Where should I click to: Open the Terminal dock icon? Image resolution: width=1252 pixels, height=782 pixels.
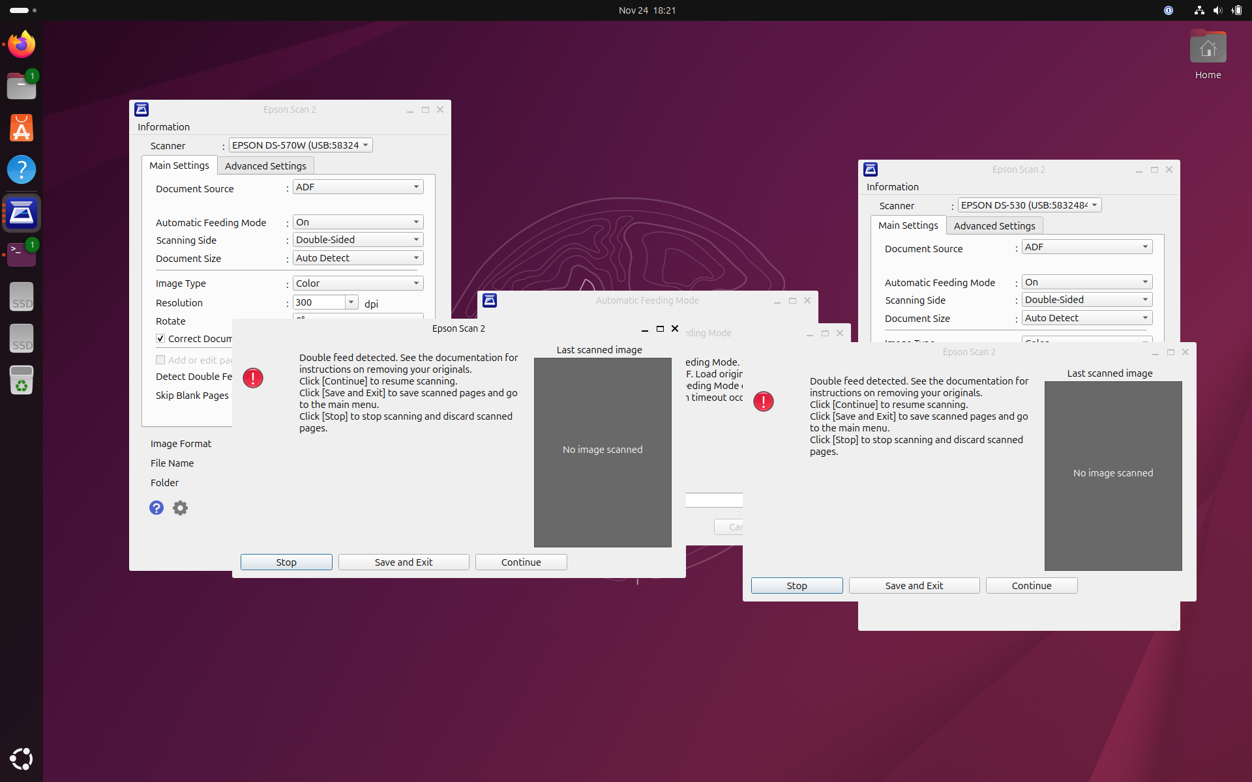22,254
